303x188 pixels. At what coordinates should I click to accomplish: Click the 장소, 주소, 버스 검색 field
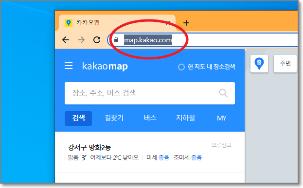(x=150, y=93)
